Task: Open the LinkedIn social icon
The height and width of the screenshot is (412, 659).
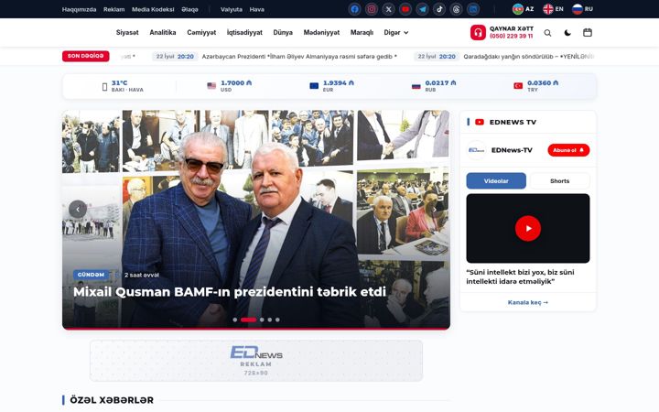Action: click(473, 9)
